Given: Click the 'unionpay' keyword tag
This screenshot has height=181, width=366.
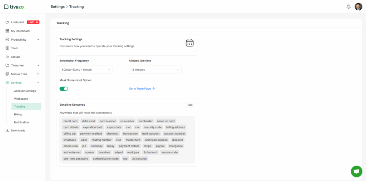Looking at the screenshot, I should click(x=97, y=146).
